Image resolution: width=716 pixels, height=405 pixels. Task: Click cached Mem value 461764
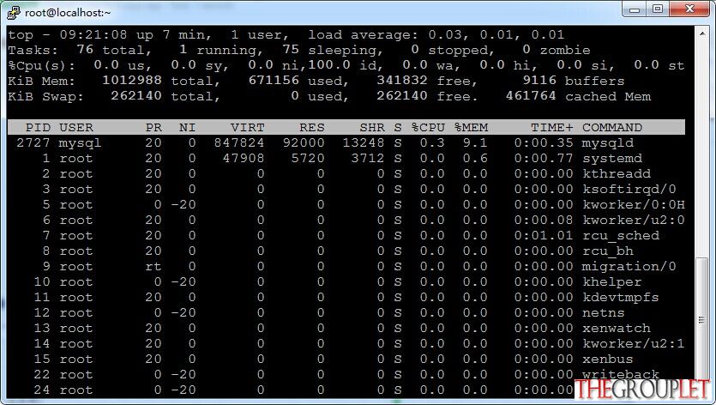tap(531, 96)
